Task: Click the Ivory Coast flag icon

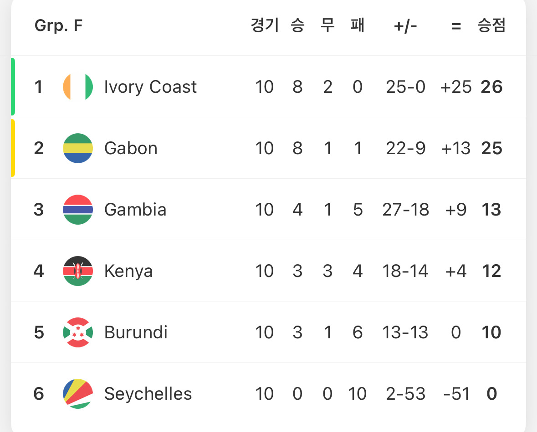Action: [78, 86]
